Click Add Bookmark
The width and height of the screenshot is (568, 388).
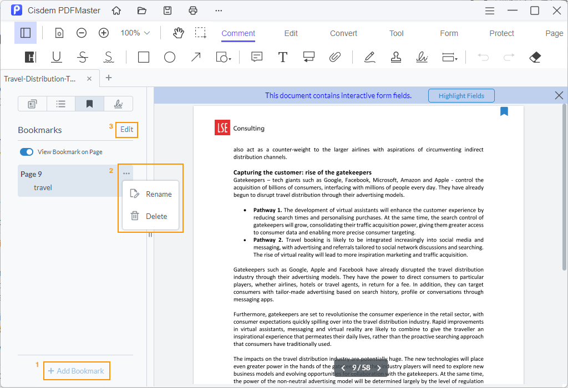(x=77, y=371)
